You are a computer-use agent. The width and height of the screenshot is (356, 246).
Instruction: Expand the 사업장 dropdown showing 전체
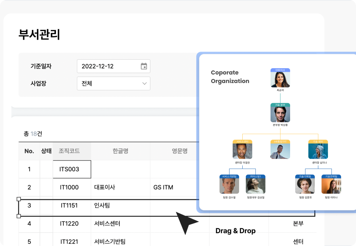[144, 83]
